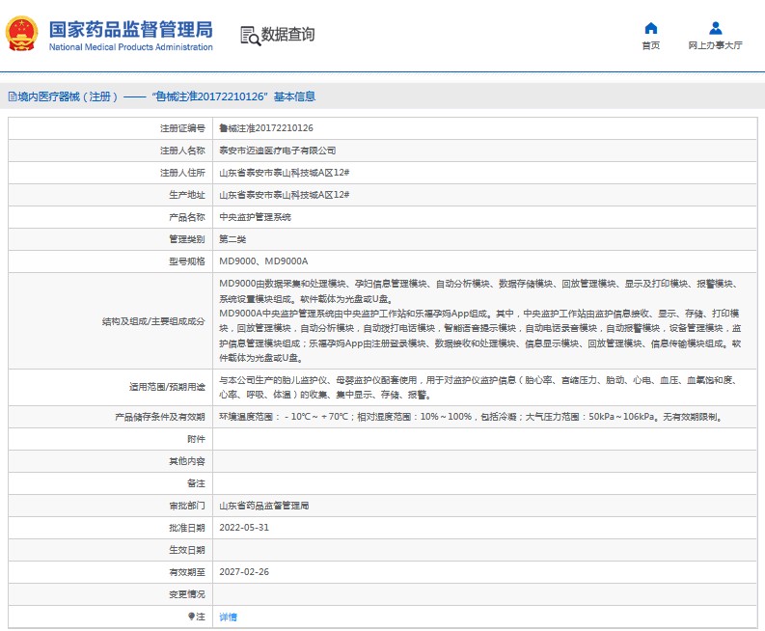Viewport: 765px width, 631px height.
Task: Click the document icon before 境内医疗器械
Action: [x=13, y=96]
